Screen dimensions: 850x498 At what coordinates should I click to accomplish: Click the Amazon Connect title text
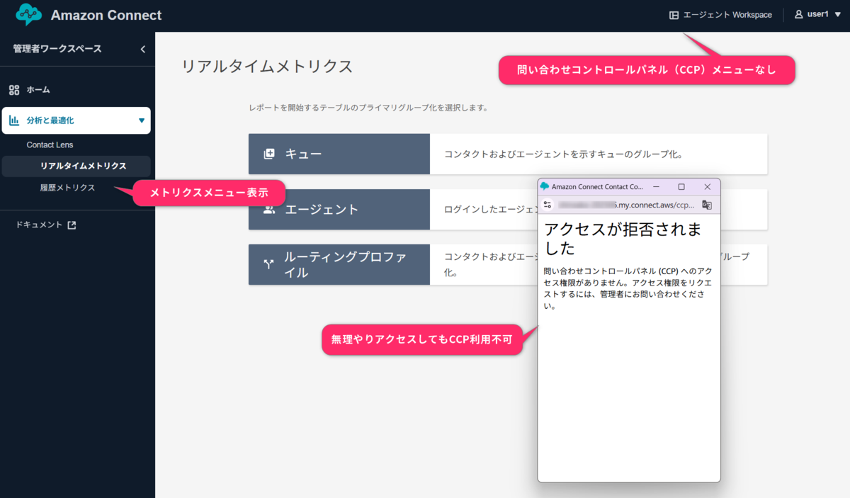point(106,15)
